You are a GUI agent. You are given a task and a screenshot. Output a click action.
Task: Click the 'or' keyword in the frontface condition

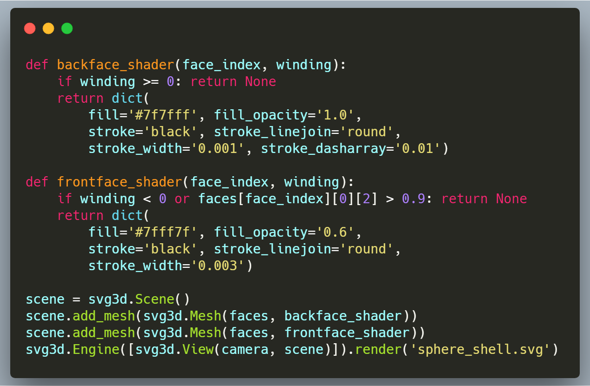click(x=182, y=199)
